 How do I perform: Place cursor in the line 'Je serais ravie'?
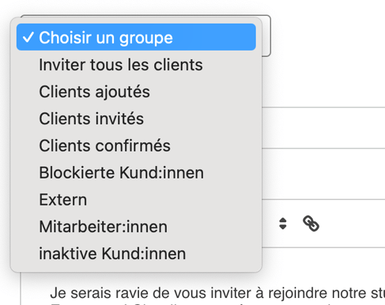tap(218, 293)
